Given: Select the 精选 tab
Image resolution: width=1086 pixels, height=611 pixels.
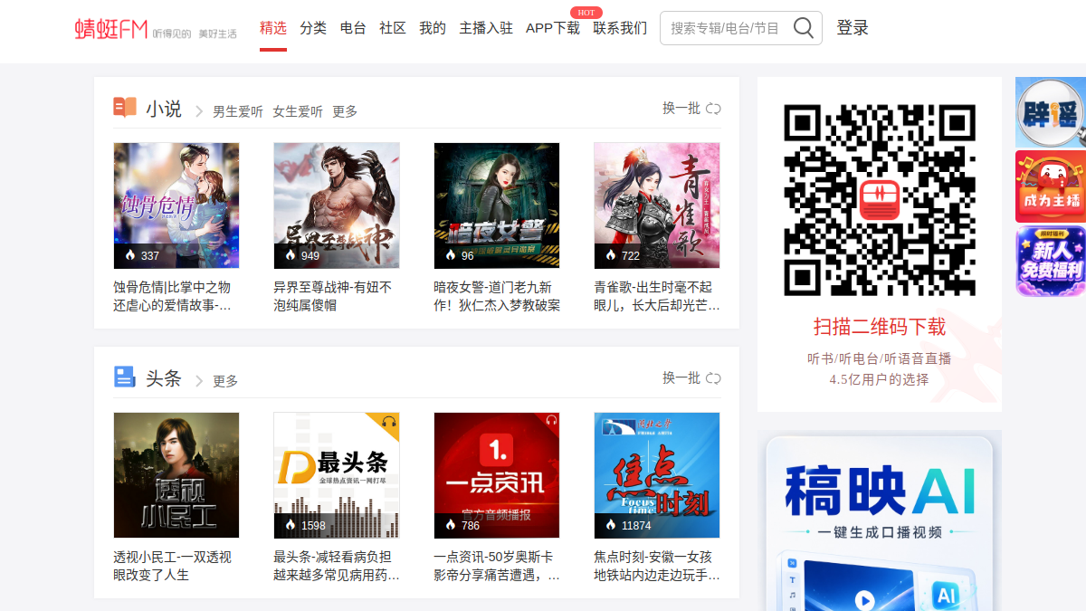Looking at the screenshot, I should [273, 28].
